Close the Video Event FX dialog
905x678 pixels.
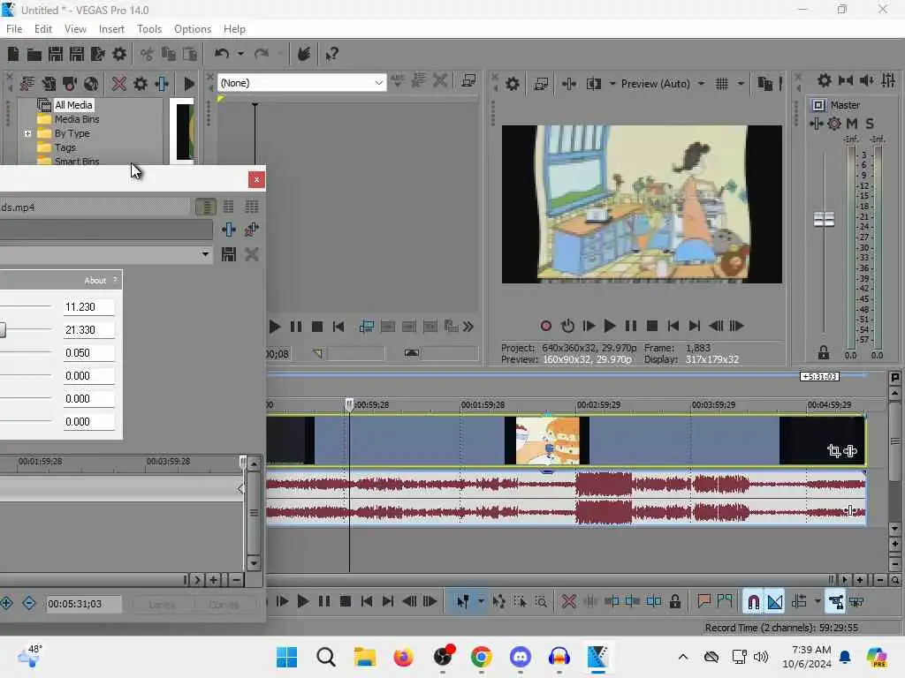[x=257, y=180]
